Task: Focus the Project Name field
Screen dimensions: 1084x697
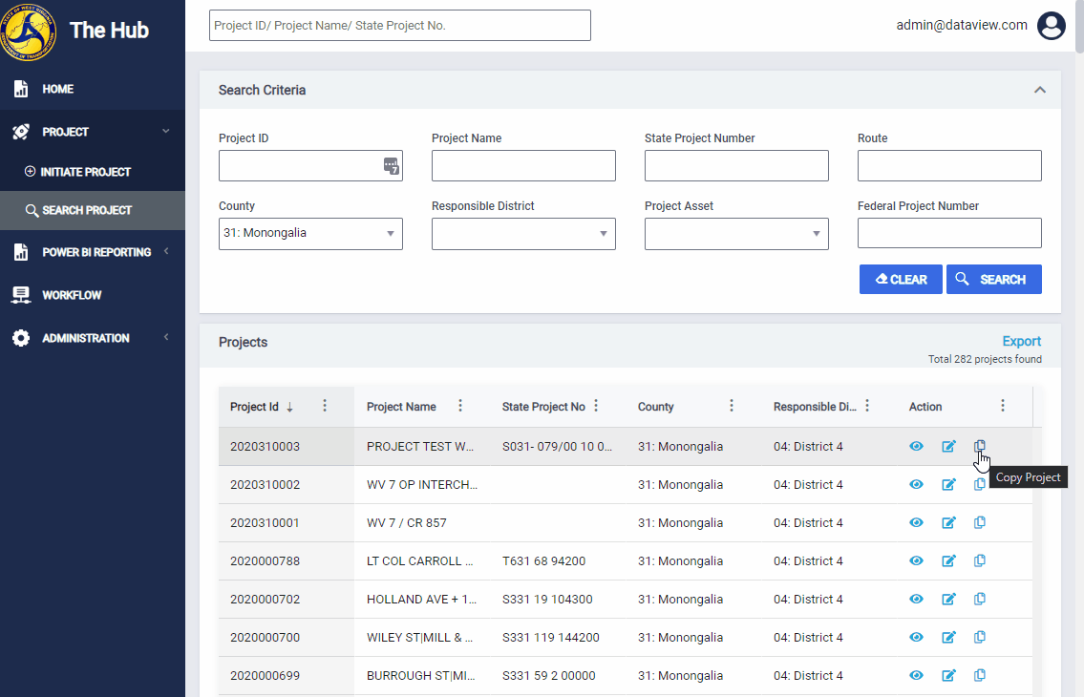Action: click(523, 166)
